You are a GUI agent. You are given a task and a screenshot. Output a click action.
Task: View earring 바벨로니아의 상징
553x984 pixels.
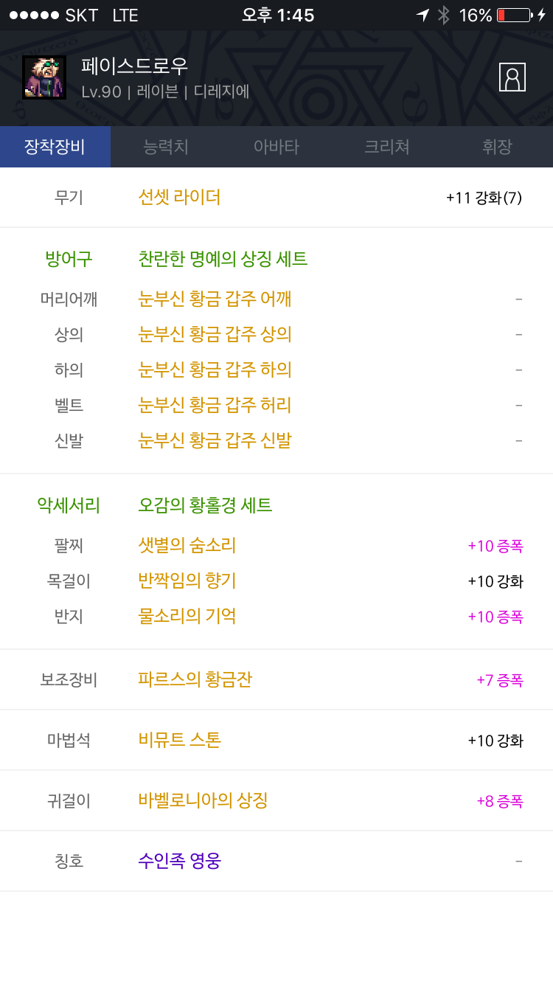click(x=203, y=800)
